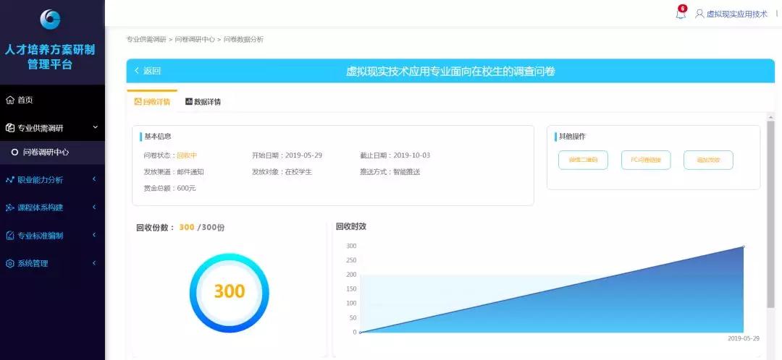The image size is (782, 360).
Task: Expand the 课程体系构建 submenu chevron
Action: click(94, 207)
